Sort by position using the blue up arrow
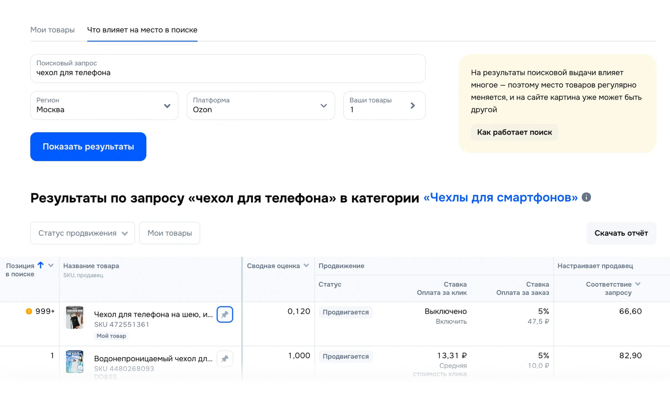Screen dimensions: 670x405 41,265
